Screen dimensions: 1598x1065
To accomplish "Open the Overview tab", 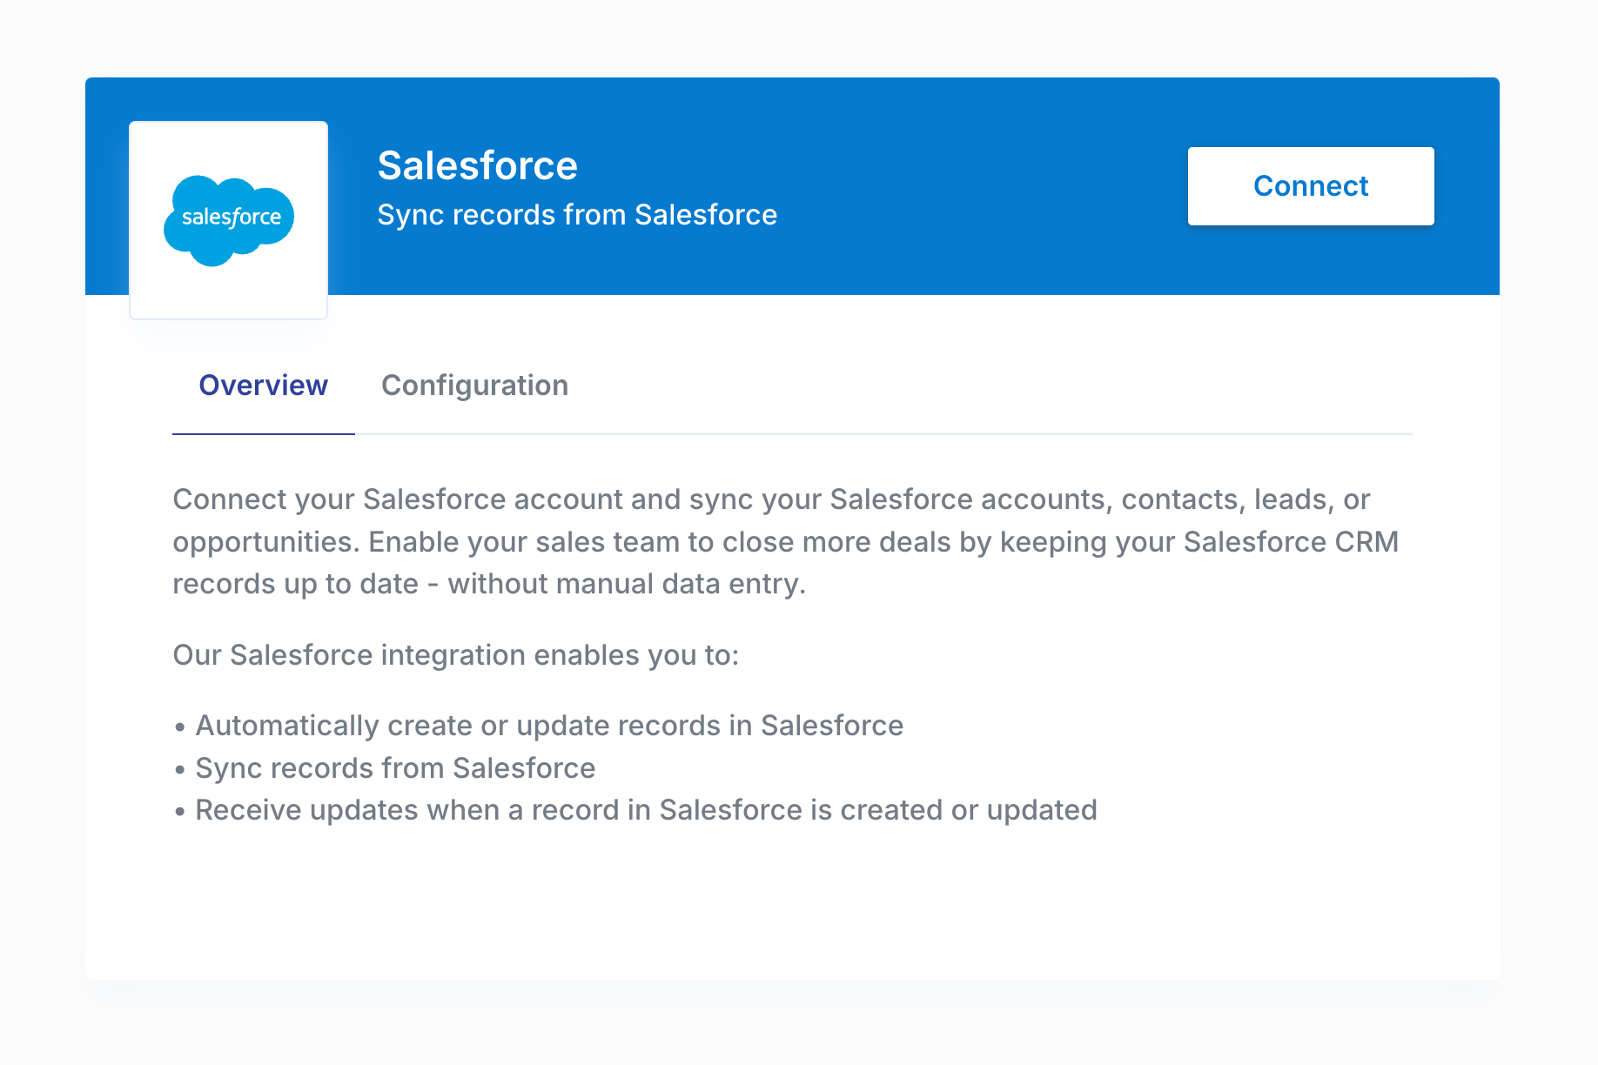I will pyautogui.click(x=263, y=385).
